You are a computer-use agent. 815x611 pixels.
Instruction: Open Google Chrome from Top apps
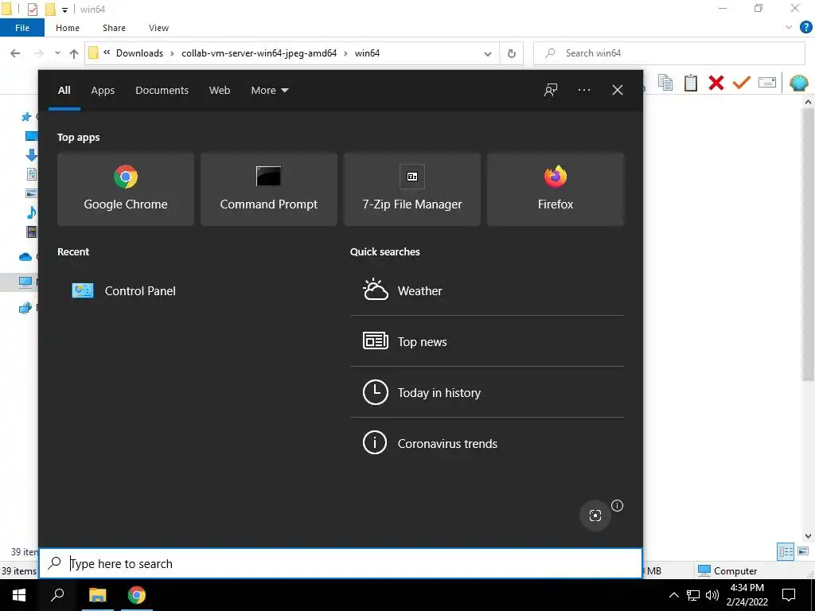coord(125,189)
